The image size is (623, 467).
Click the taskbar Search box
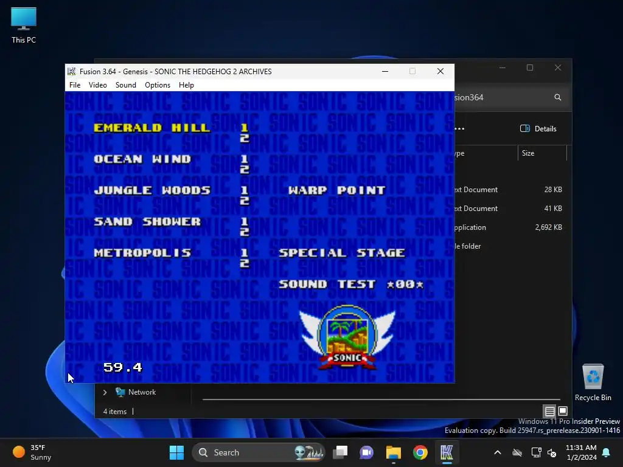pos(258,452)
